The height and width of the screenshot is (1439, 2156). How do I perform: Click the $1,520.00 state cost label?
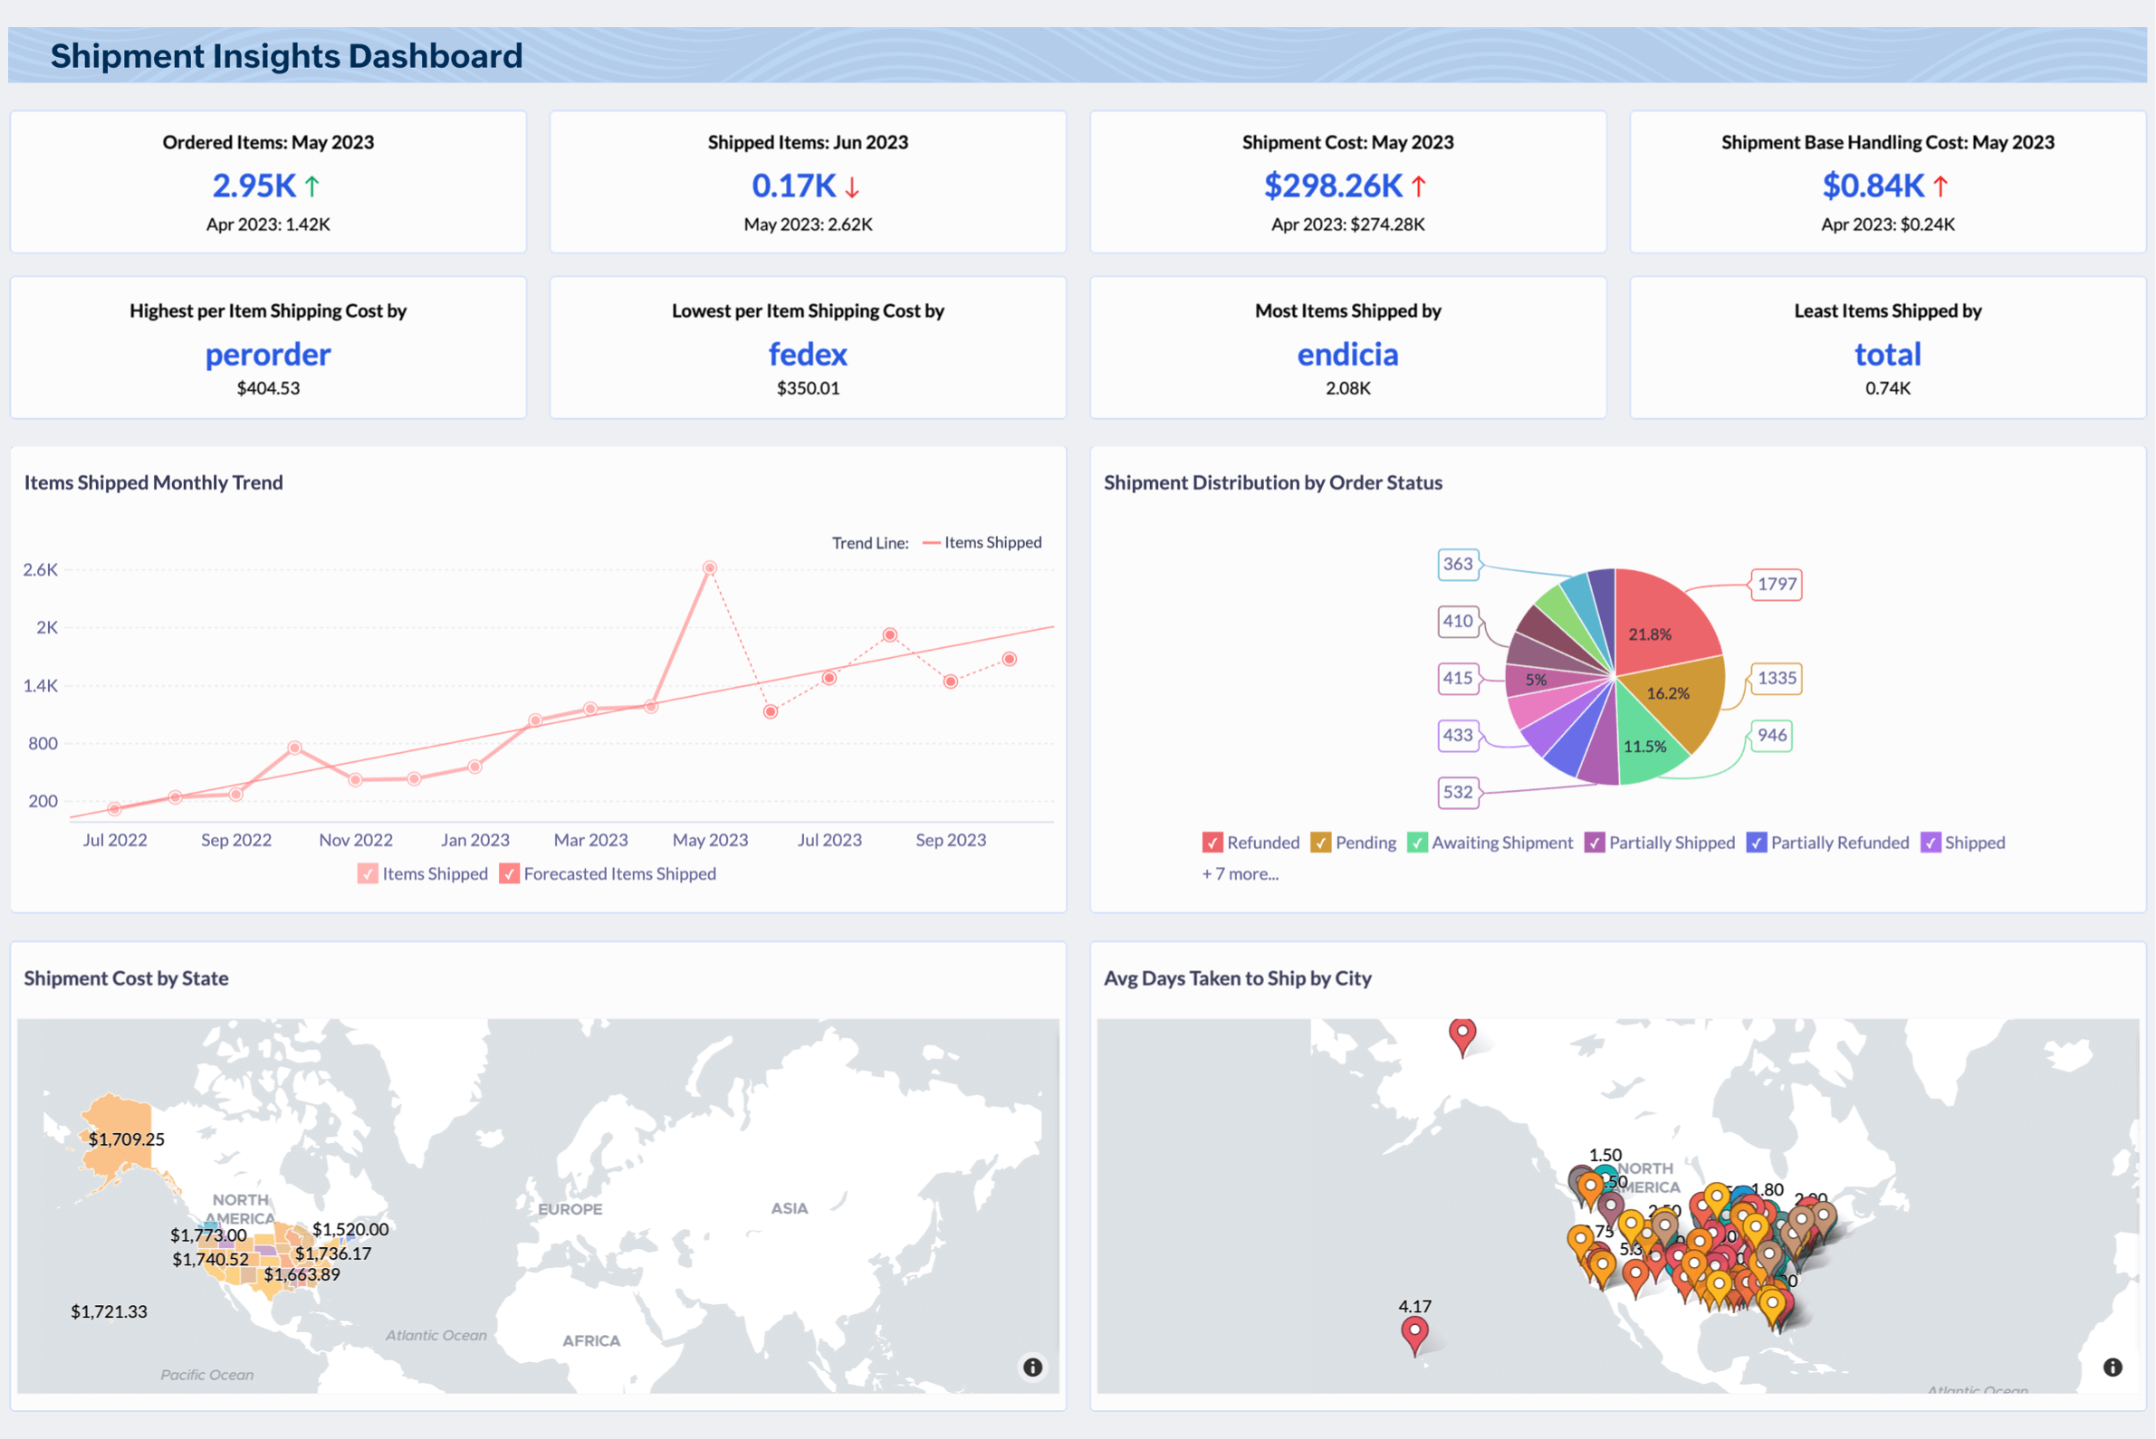coord(350,1229)
